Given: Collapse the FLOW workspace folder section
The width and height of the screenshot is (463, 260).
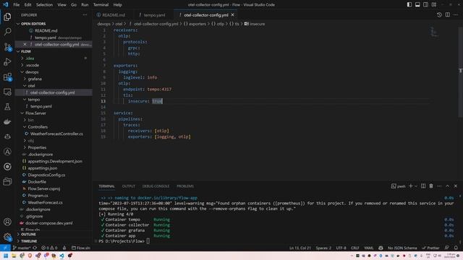Looking at the screenshot, I should pyautogui.click(x=26, y=51).
